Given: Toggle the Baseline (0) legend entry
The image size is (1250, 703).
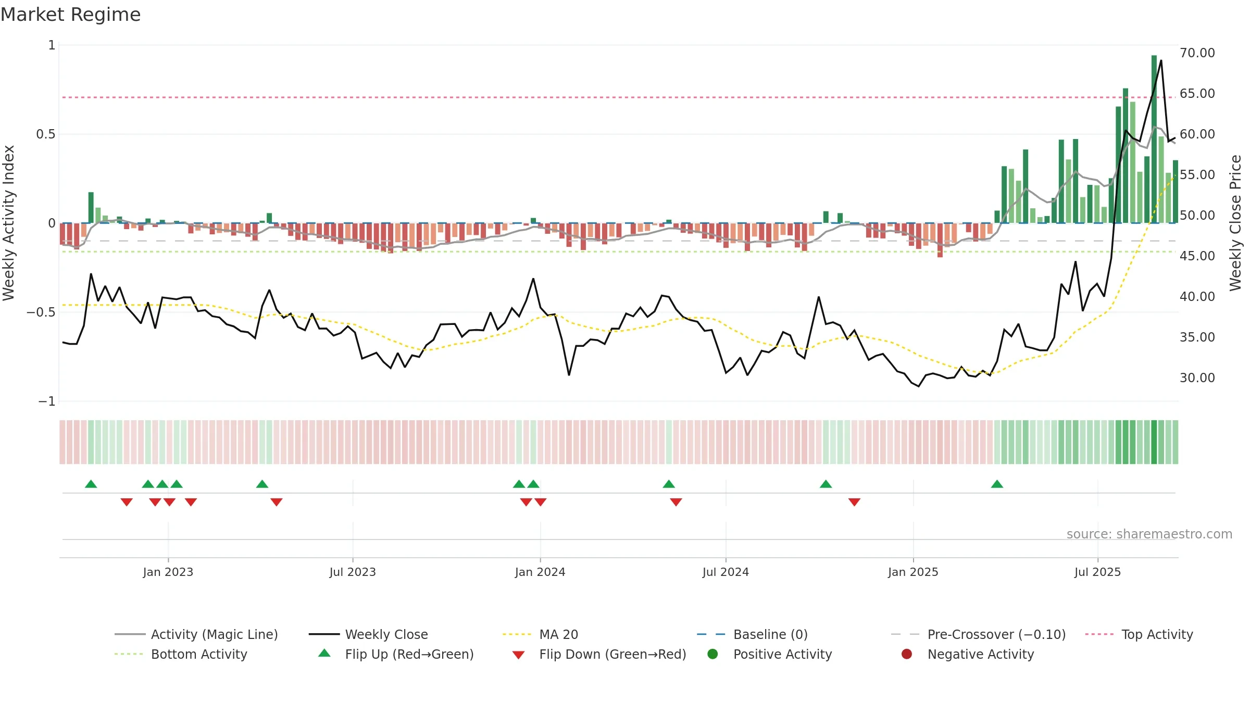Looking at the screenshot, I should (752, 634).
